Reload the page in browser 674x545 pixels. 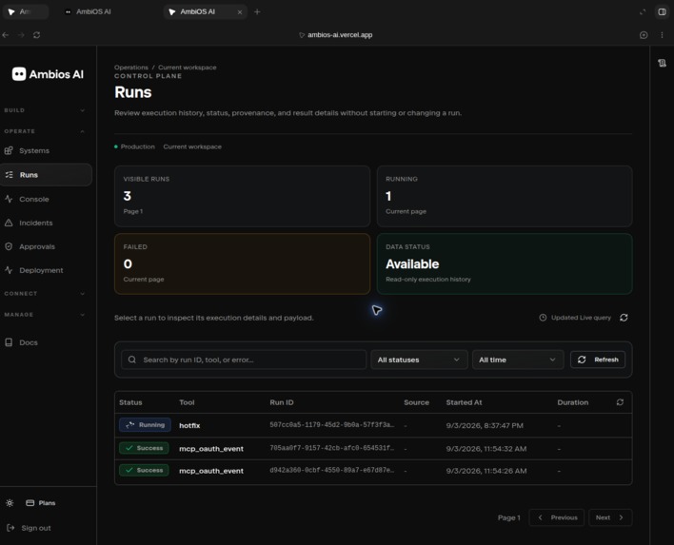tap(36, 35)
